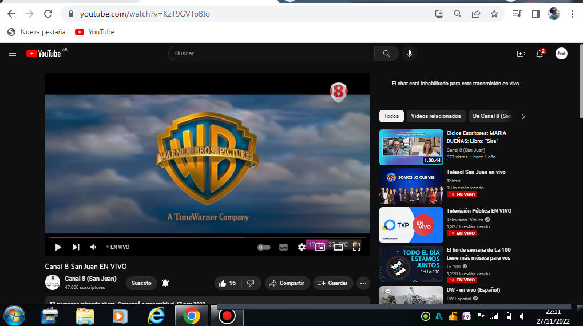Select Videos relacionados chip
This screenshot has width=583, height=326.
pos(436,116)
